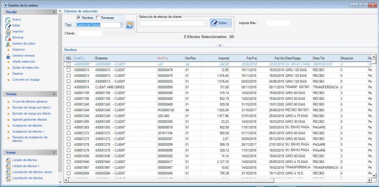Click the Liquidación de efectos icon

click(x=8, y=178)
